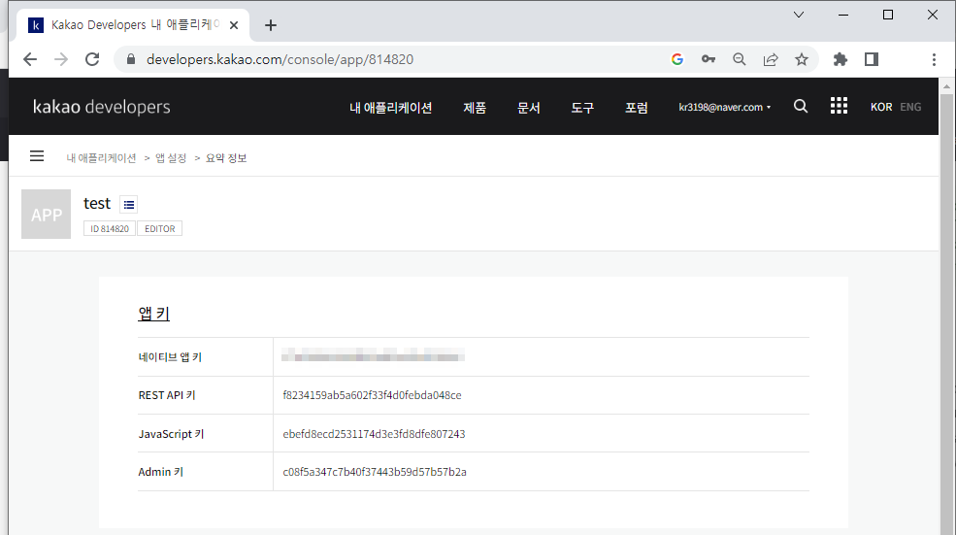Open the 포럼 navigation menu
Screen dimensions: 956x535
tap(636, 108)
